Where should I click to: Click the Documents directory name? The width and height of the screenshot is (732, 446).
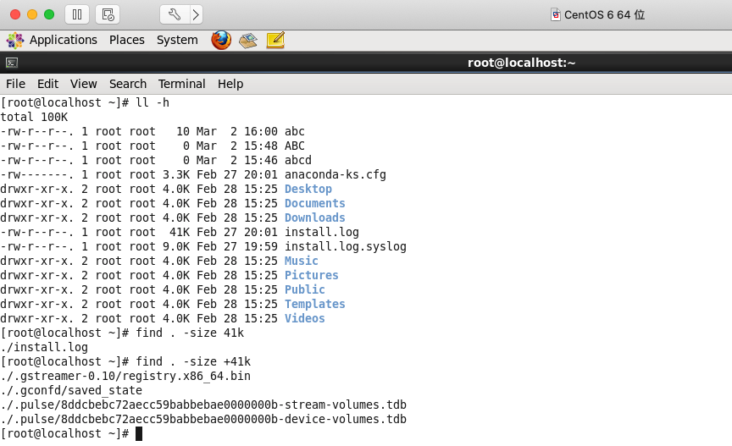click(314, 204)
